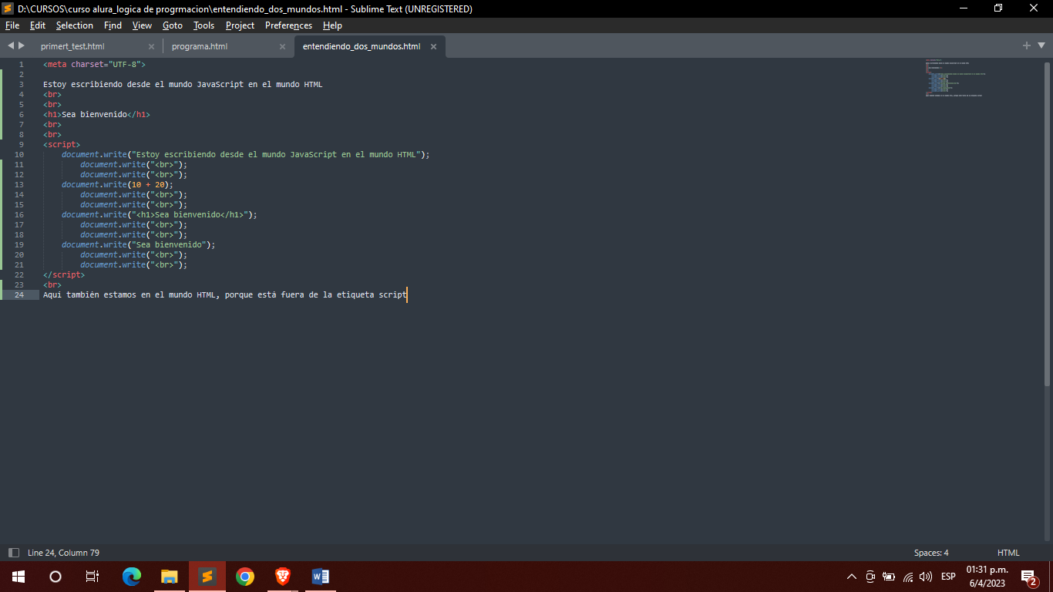Select entendiendo_dos_mundos.html tab
1053x592 pixels.
tap(362, 46)
